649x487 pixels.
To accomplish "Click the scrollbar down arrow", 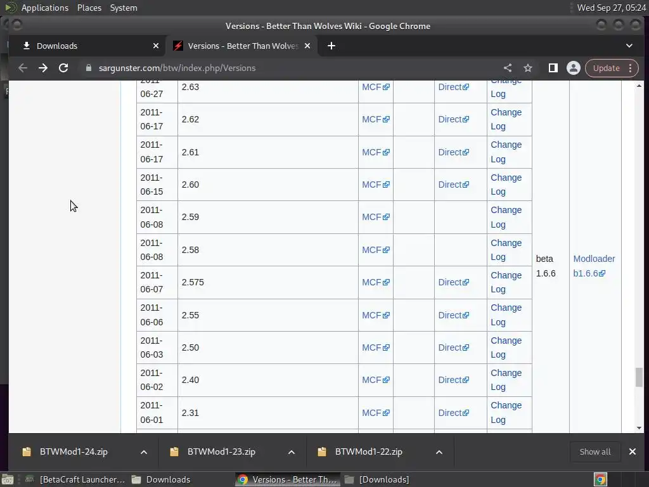I will tap(639, 428).
